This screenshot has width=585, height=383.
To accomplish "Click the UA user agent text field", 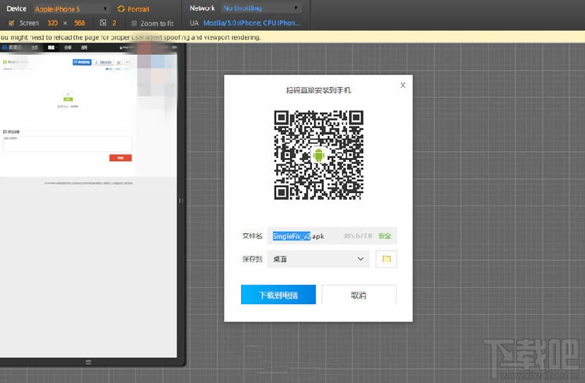I will point(251,23).
